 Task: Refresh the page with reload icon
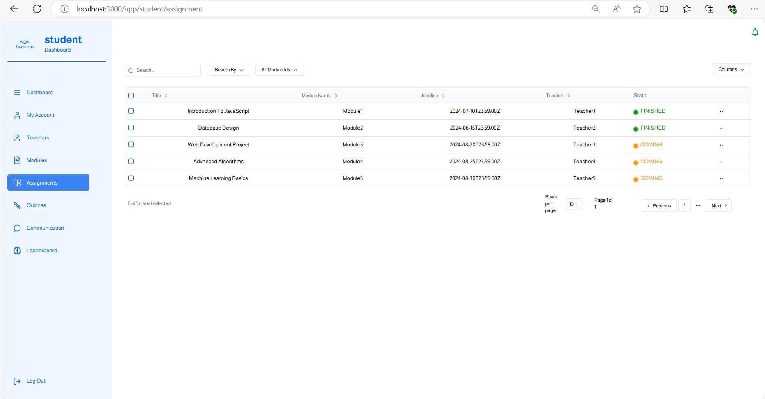click(37, 9)
